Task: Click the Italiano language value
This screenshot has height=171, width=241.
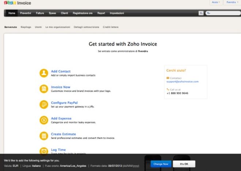Action: [37, 166]
